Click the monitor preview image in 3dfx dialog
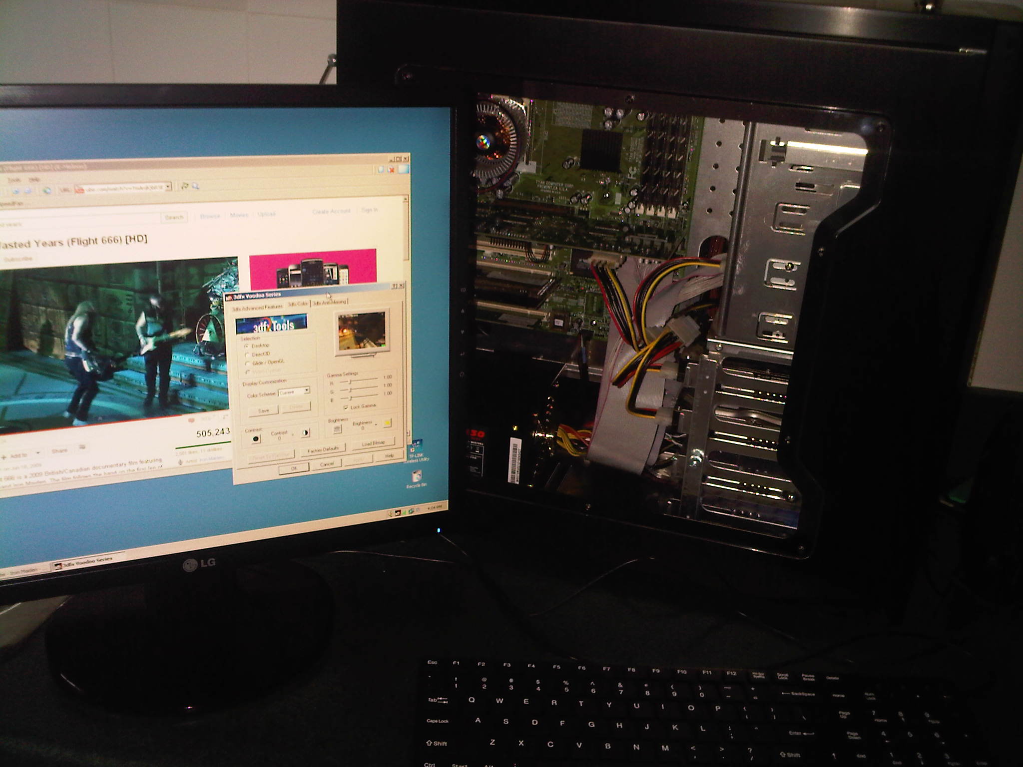 (362, 332)
